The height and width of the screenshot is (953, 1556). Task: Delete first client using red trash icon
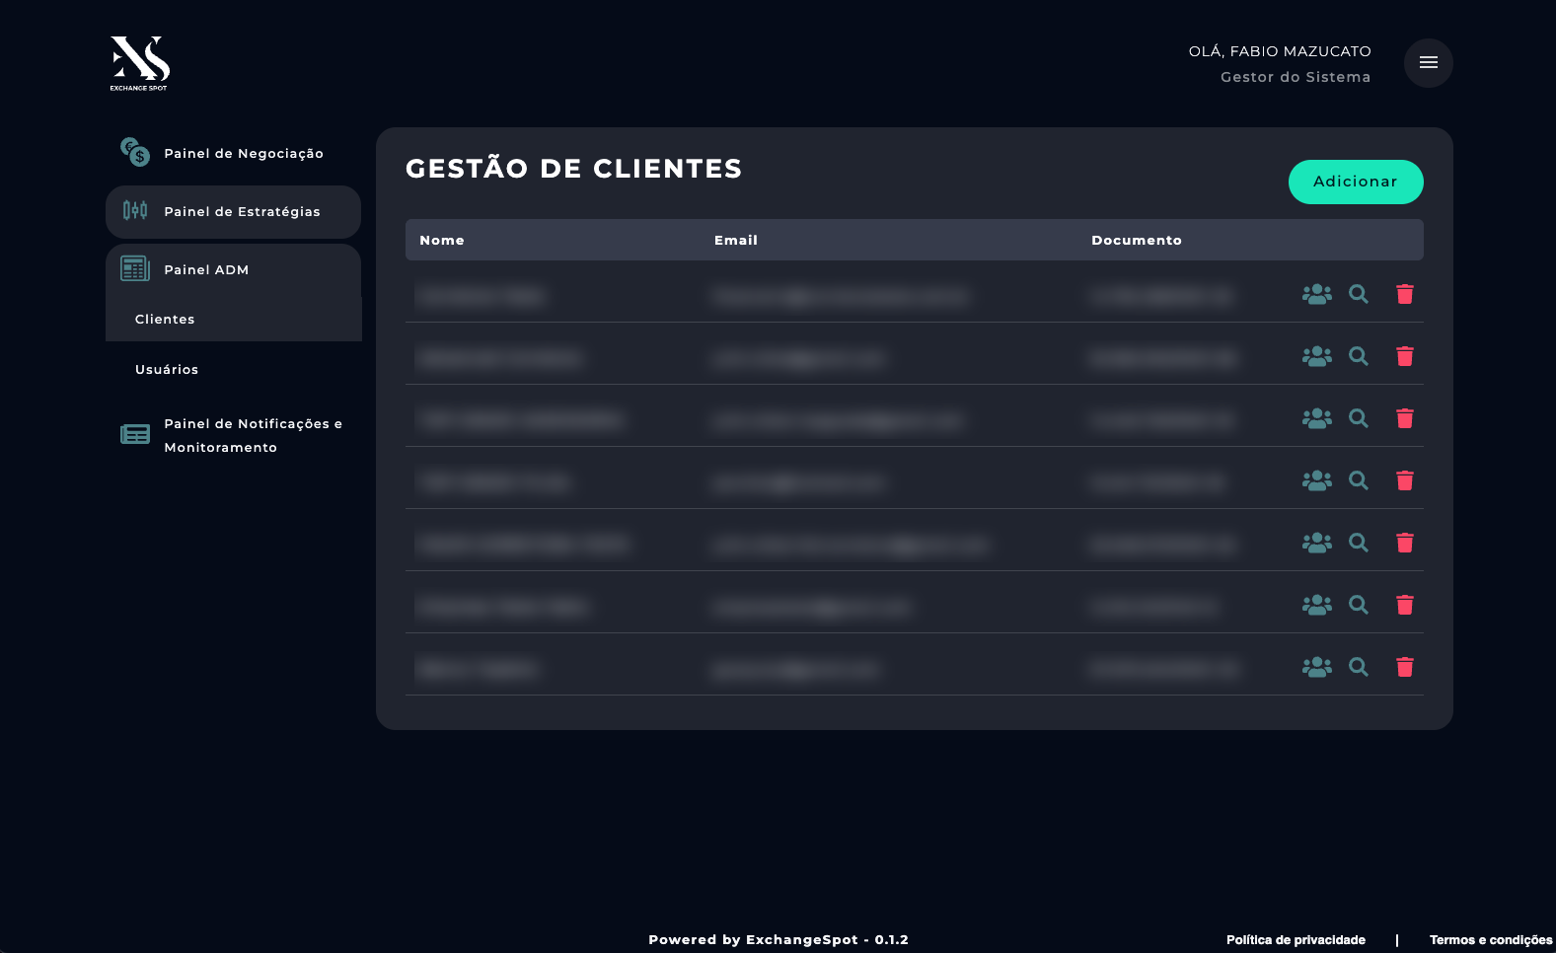point(1405,294)
